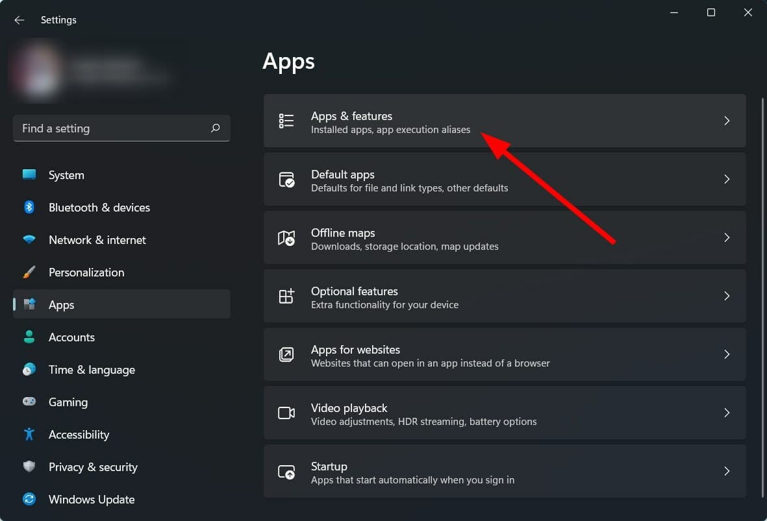
Task: Click the search magnifier icon
Action: pyautogui.click(x=215, y=128)
